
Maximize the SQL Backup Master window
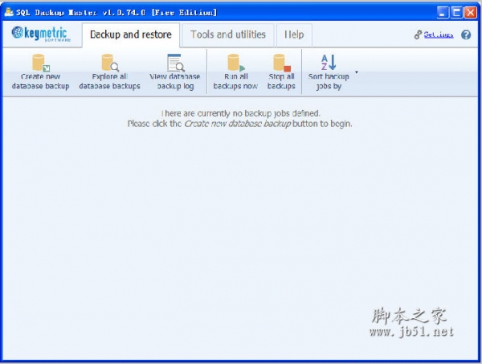point(456,13)
